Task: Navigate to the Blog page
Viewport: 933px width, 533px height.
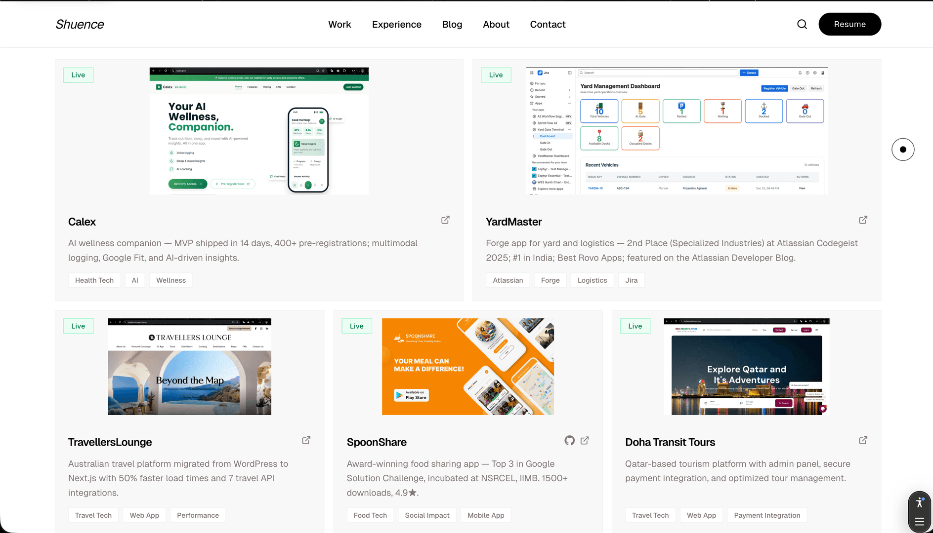Action: [452, 24]
